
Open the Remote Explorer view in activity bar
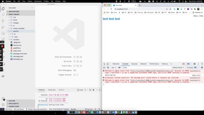tap(3, 33)
